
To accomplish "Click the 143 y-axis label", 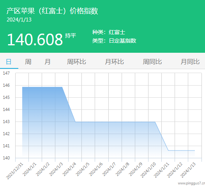I will pos(6,122).
